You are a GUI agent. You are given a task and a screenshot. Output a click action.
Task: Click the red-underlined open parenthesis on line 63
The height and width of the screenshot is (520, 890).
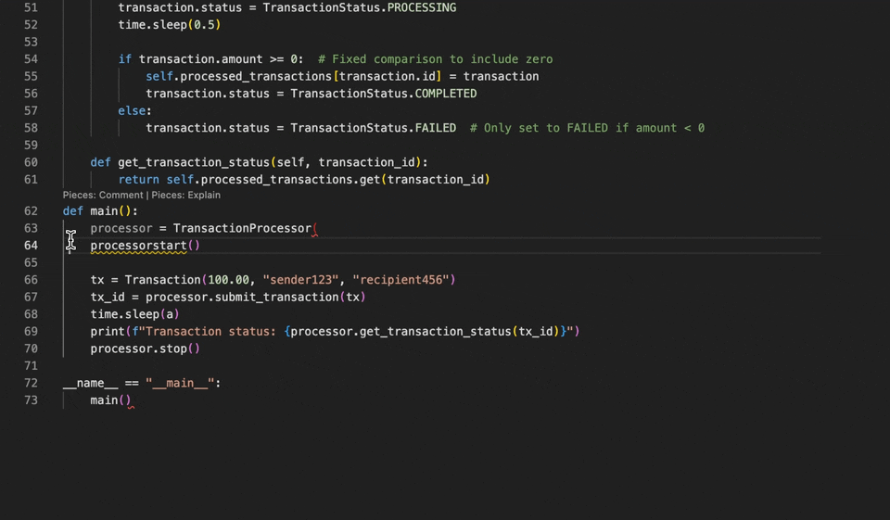pos(315,228)
